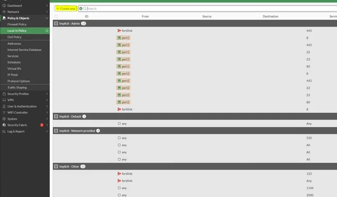Expand the Log & Report chevron
The image size is (337, 197).
47,132
